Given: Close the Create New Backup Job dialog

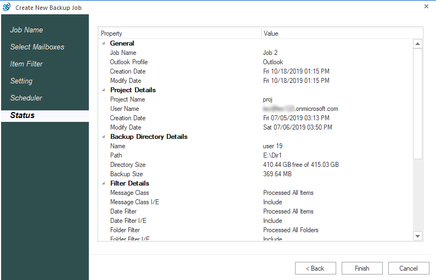Looking at the screenshot, I should coord(426,7).
